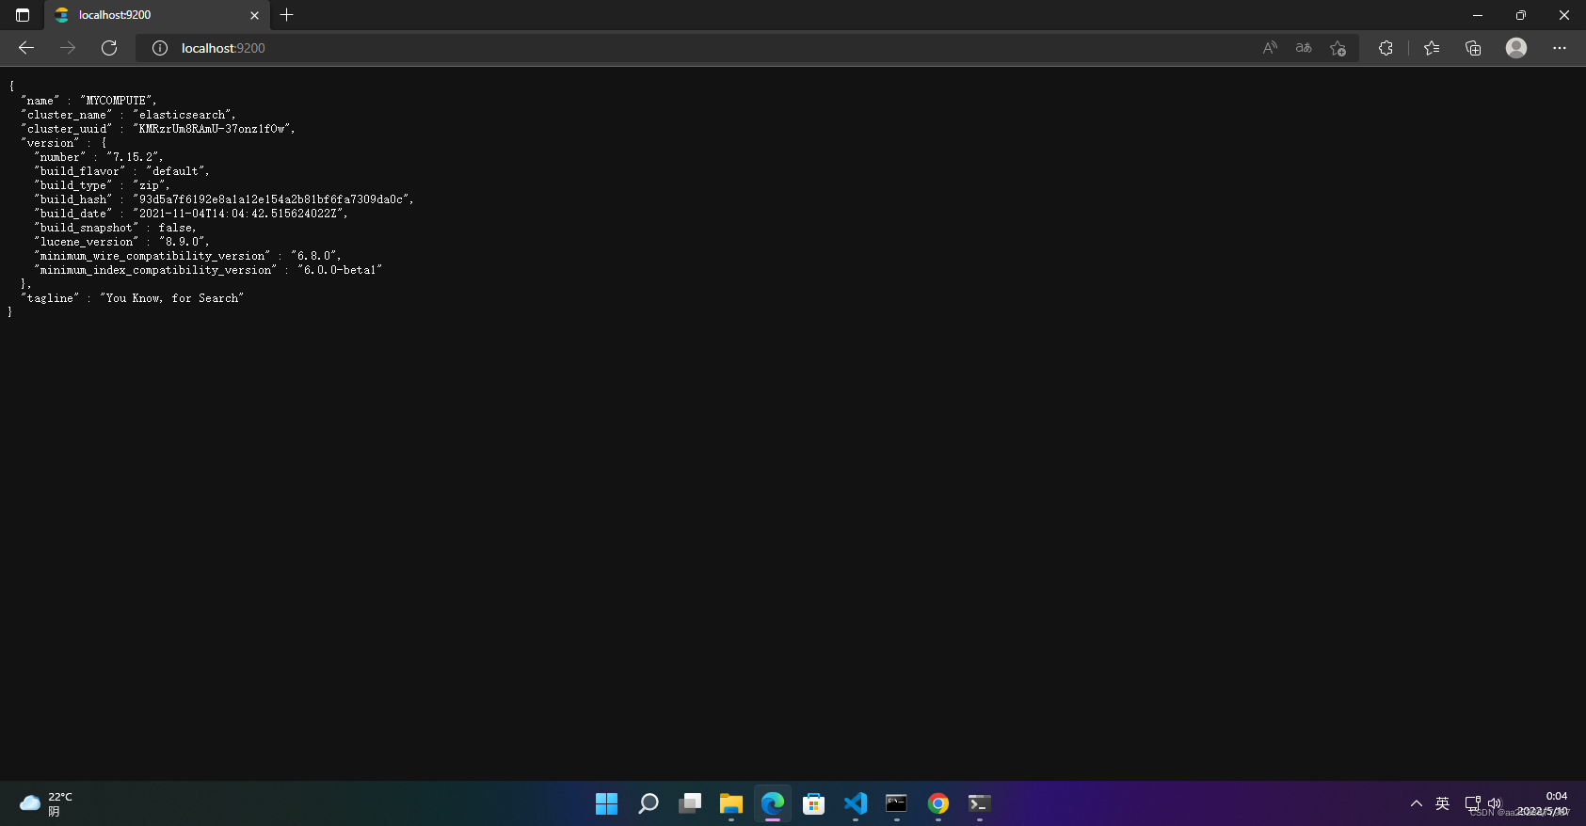This screenshot has height=826, width=1586.
Task: Open Settings and more menu
Action: point(1560,48)
